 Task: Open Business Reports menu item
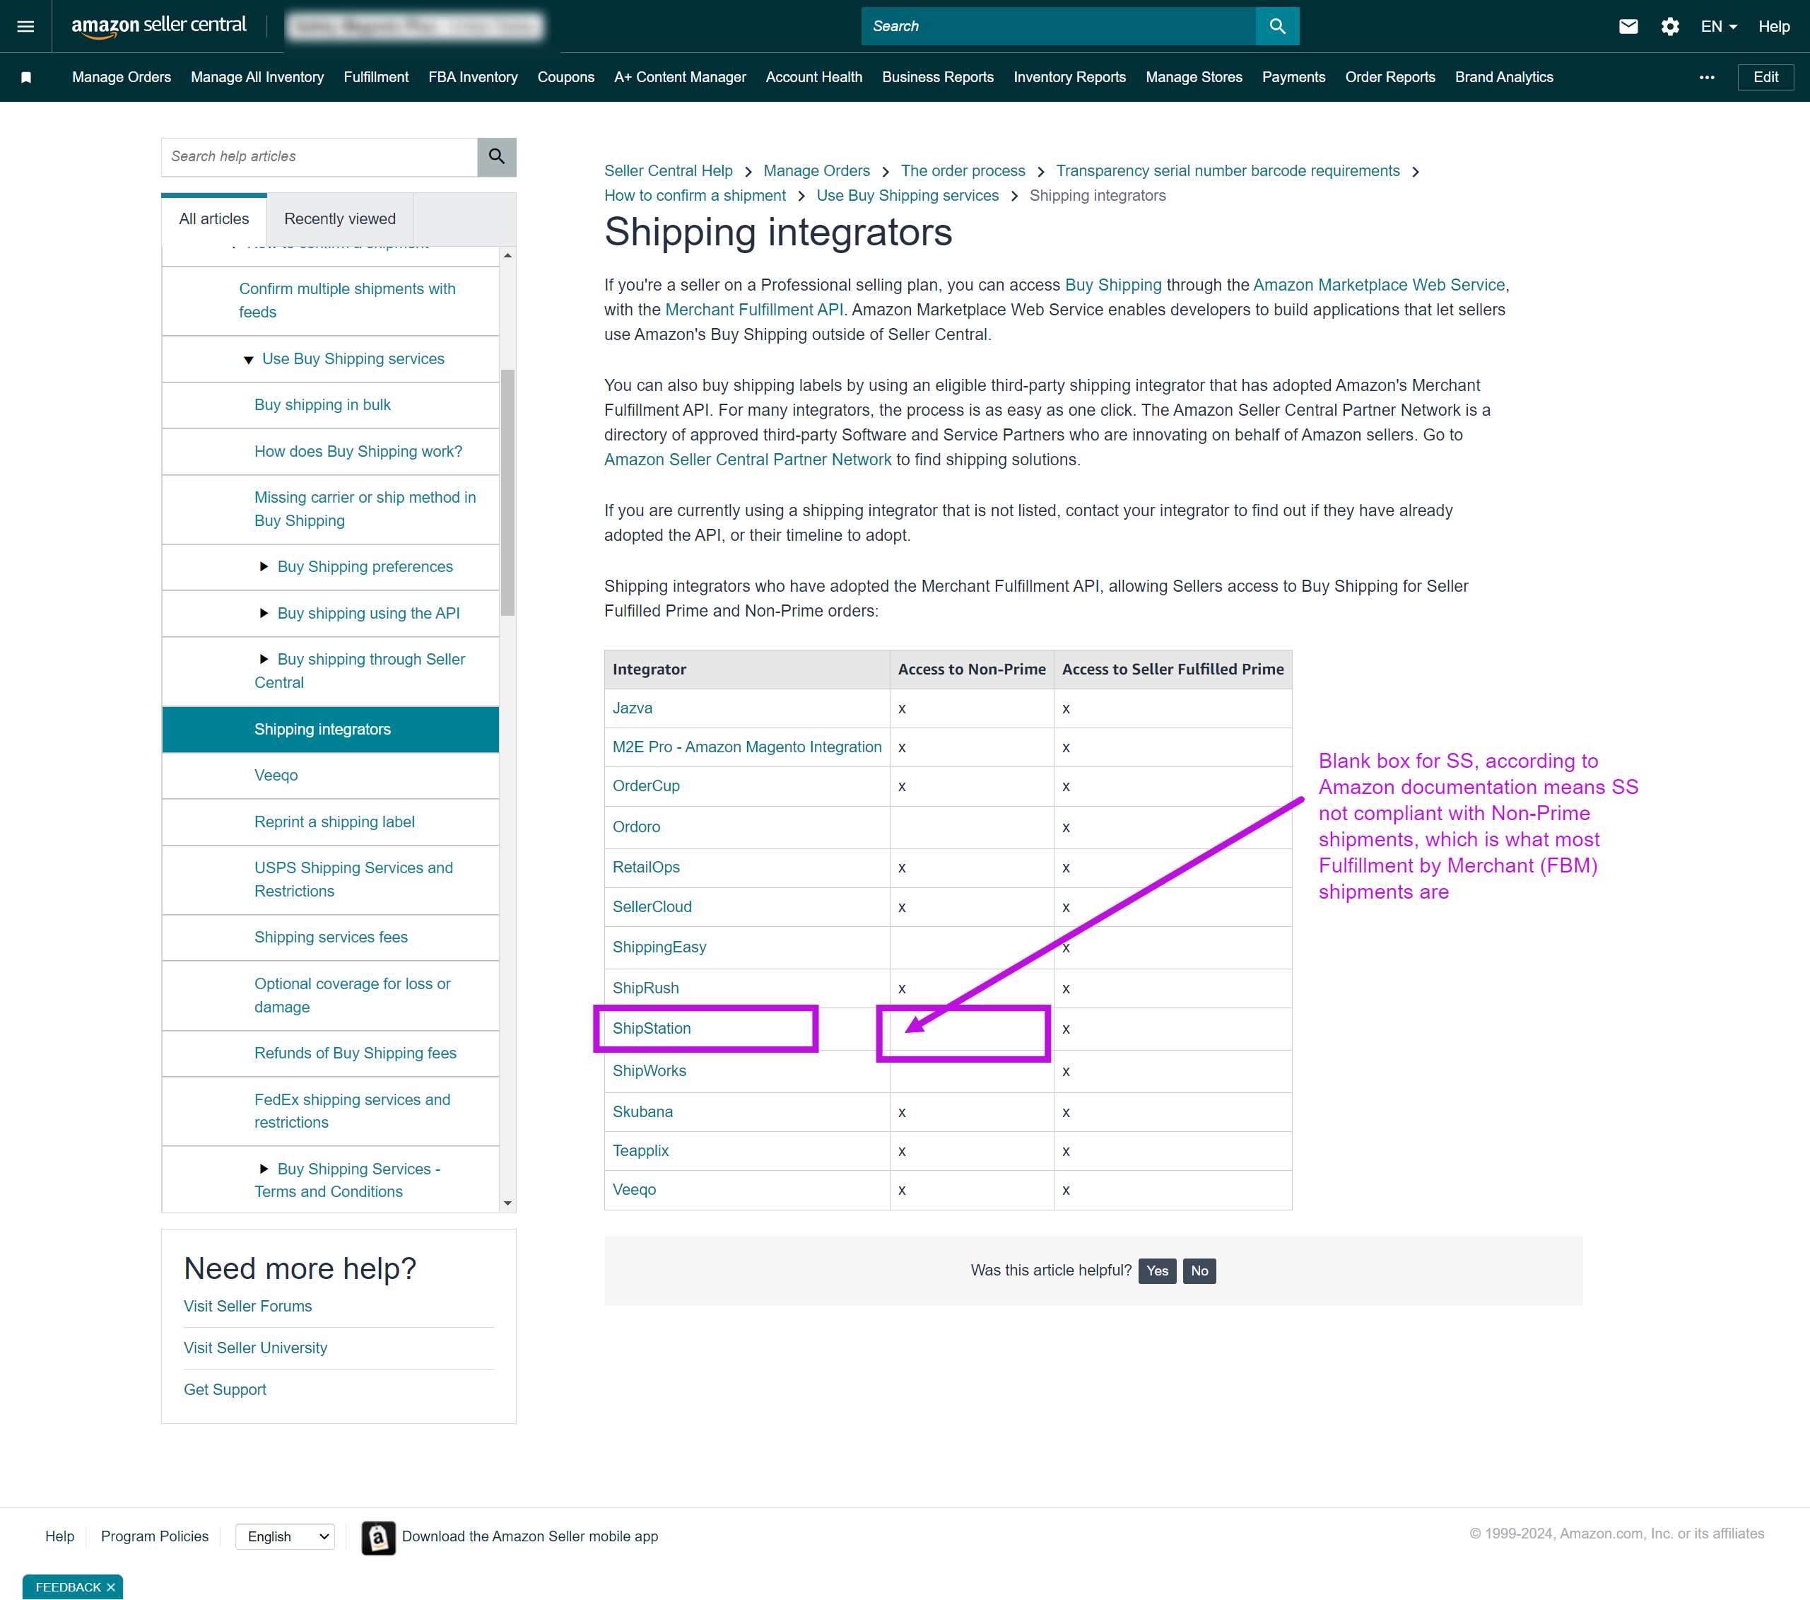coord(938,78)
